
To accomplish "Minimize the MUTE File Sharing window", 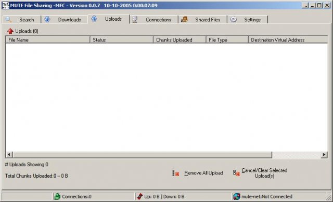I will [312, 6].
